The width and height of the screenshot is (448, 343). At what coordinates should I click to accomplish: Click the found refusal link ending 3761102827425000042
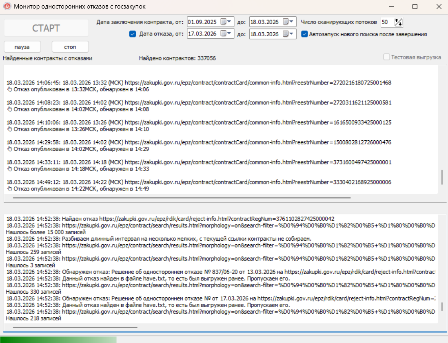point(217,219)
